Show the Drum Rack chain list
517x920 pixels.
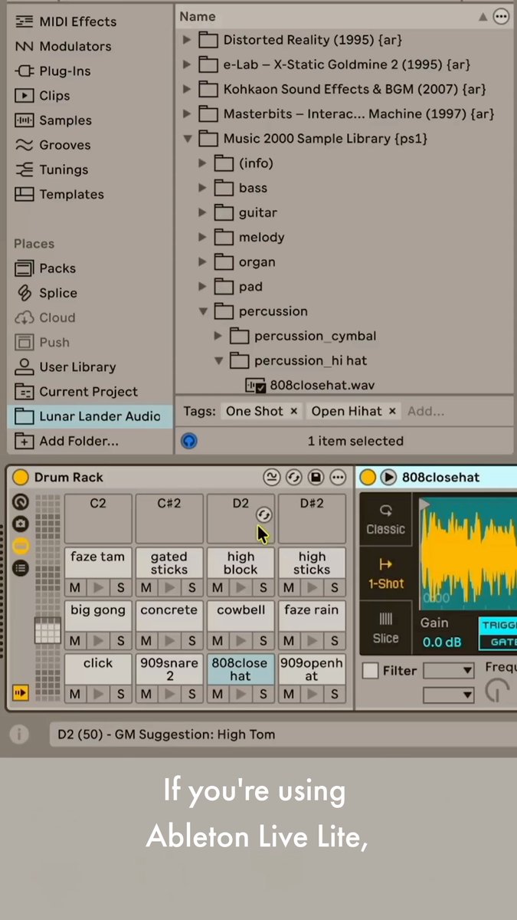(x=21, y=568)
